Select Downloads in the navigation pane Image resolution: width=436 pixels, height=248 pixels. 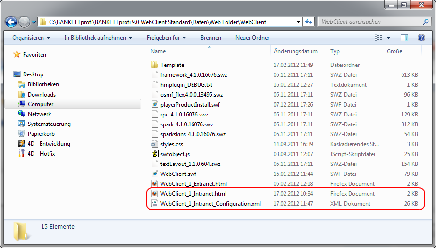[x=42, y=94]
